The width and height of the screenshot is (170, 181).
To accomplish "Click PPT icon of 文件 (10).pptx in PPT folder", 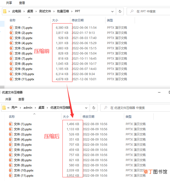I will [11, 74].
